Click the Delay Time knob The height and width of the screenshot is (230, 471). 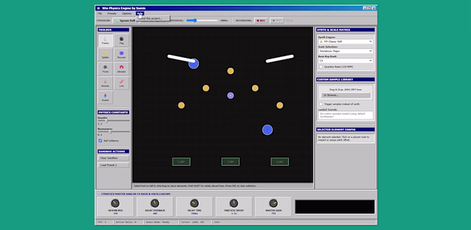(x=194, y=204)
